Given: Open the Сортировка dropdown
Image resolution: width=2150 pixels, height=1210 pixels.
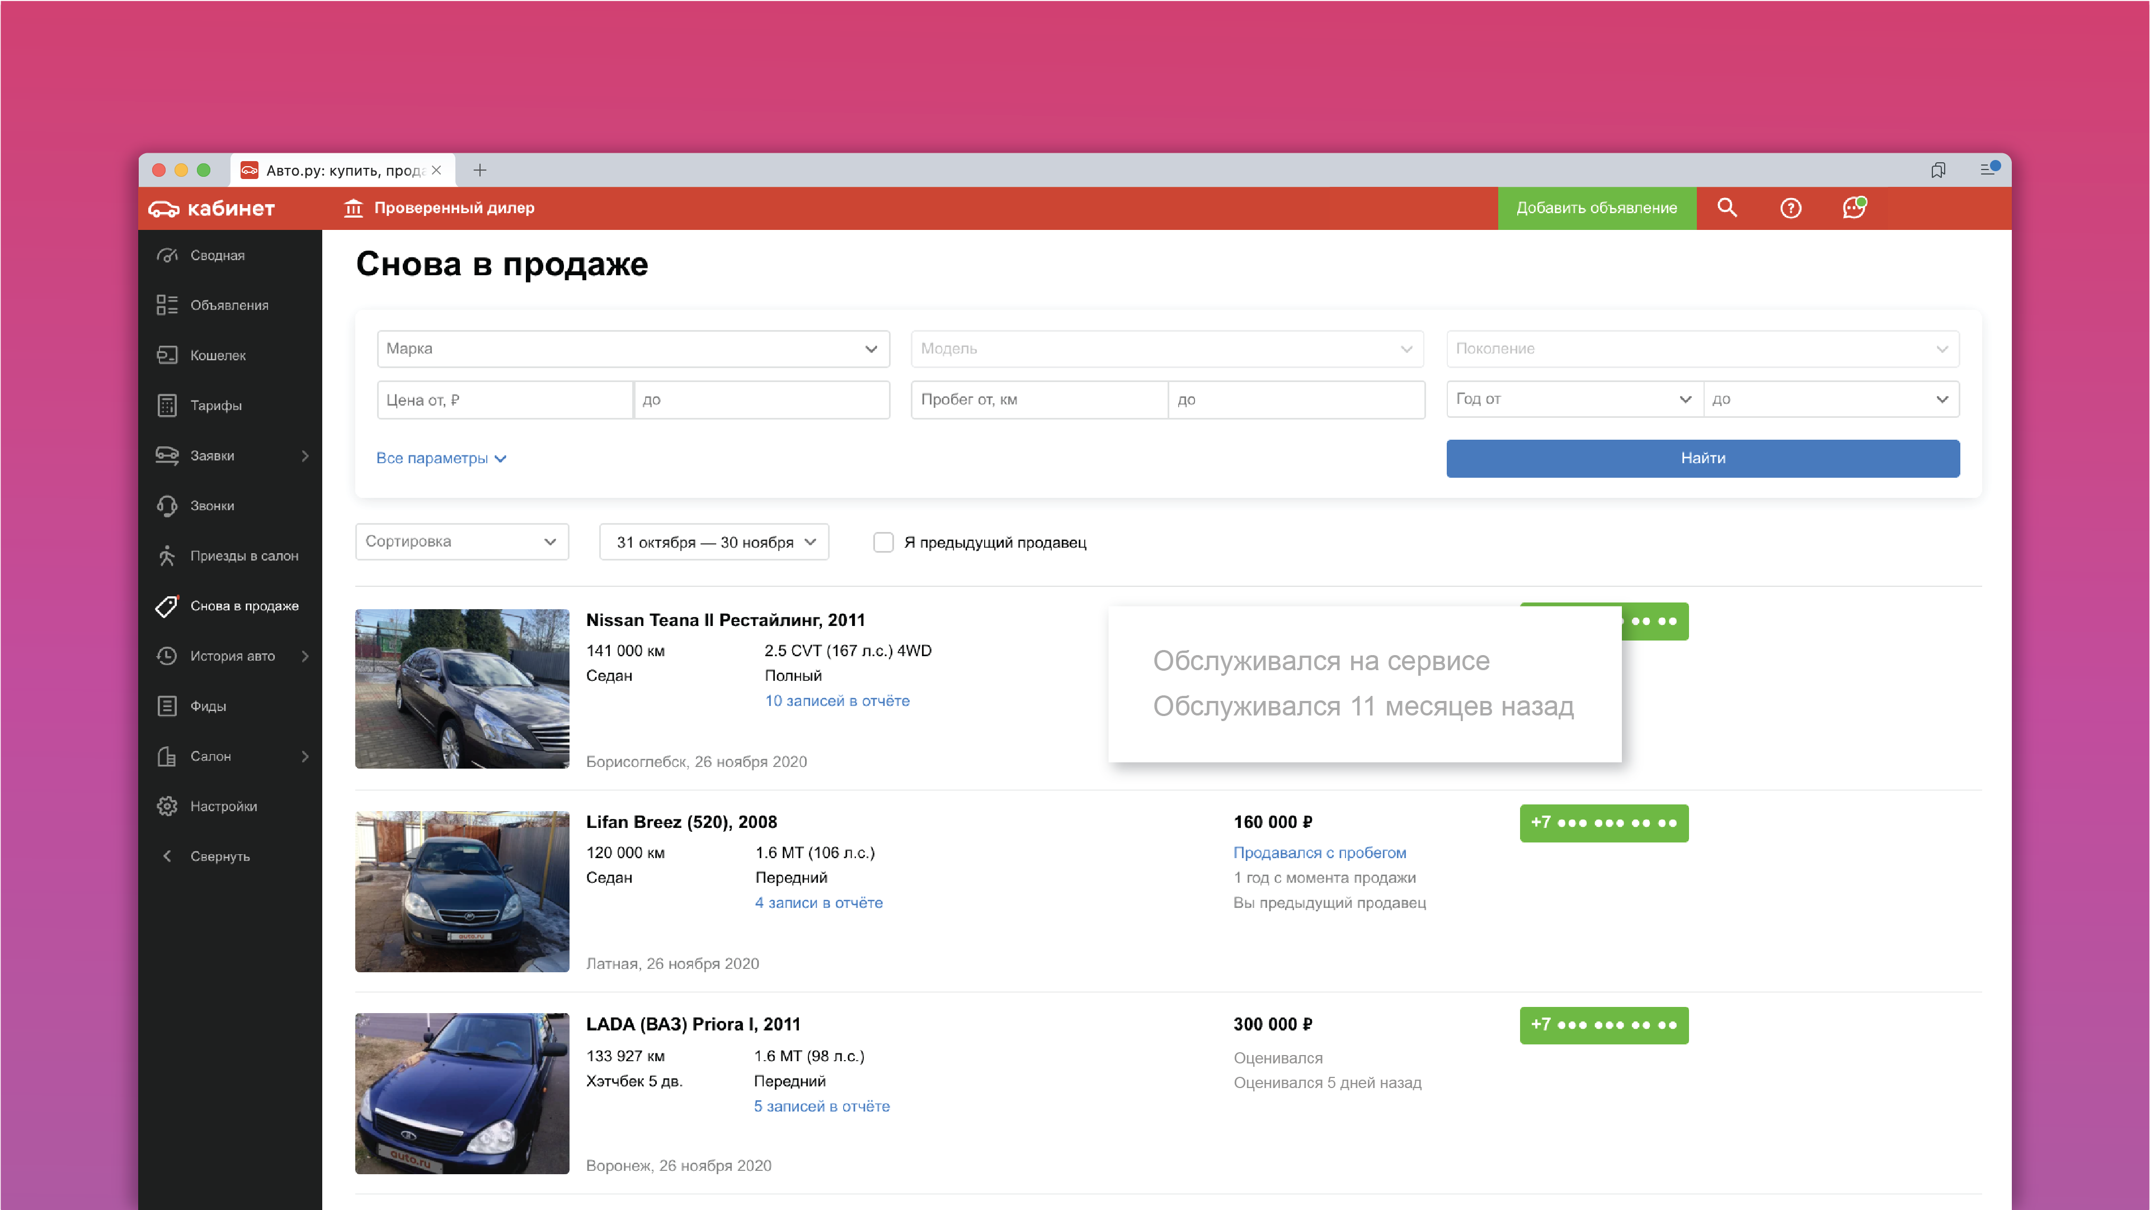Looking at the screenshot, I should pyautogui.click(x=462, y=542).
